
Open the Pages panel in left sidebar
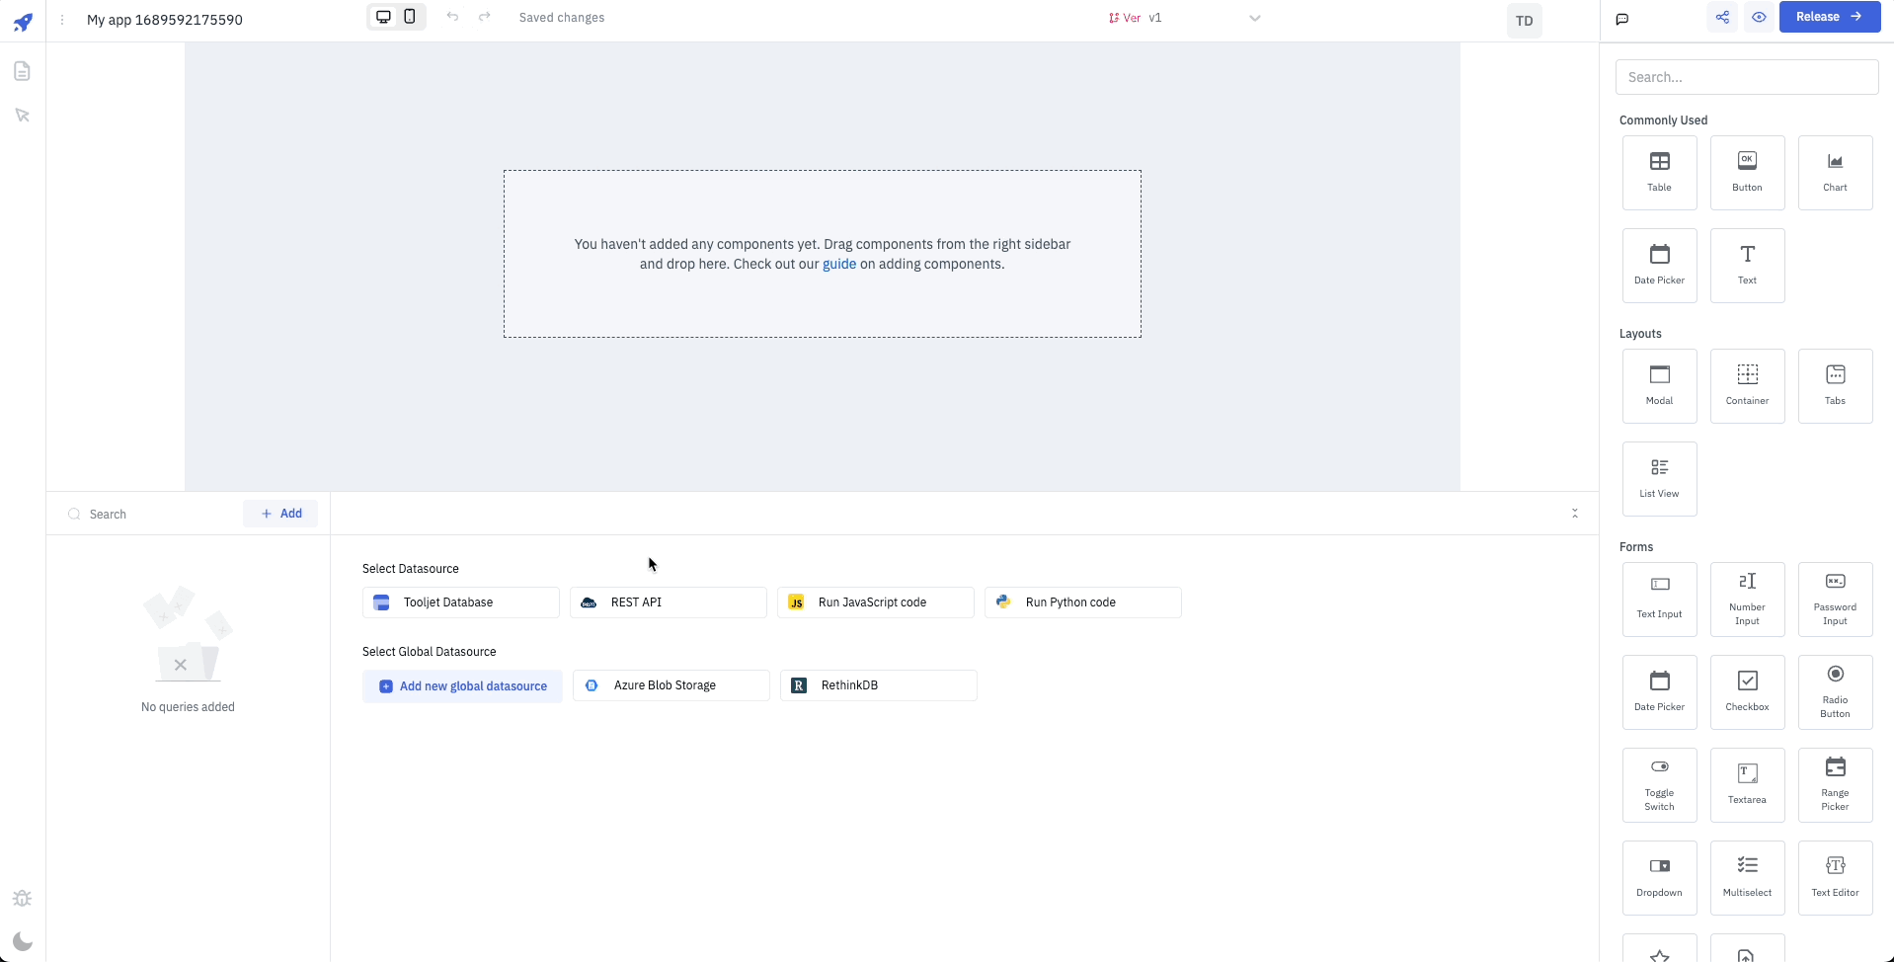click(22, 71)
